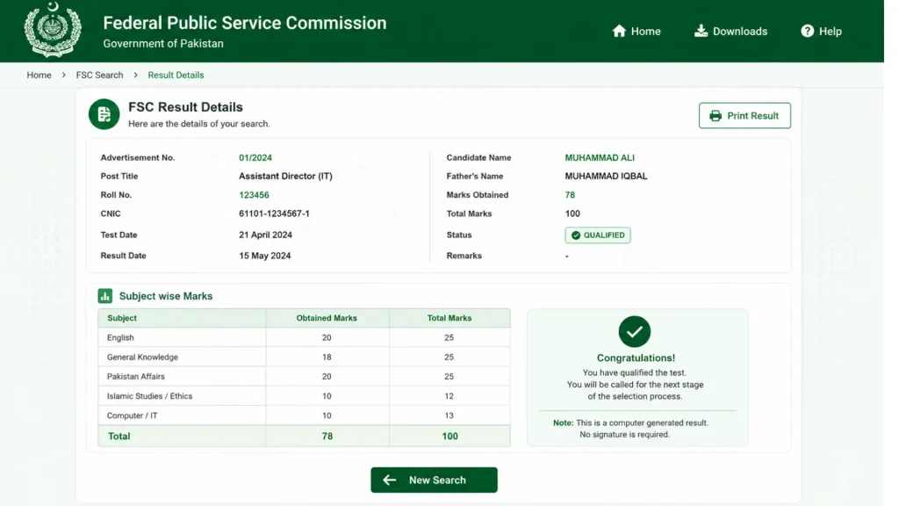The height and width of the screenshot is (506, 899).
Task: Select the Result Details breadcrumb
Action: point(176,76)
